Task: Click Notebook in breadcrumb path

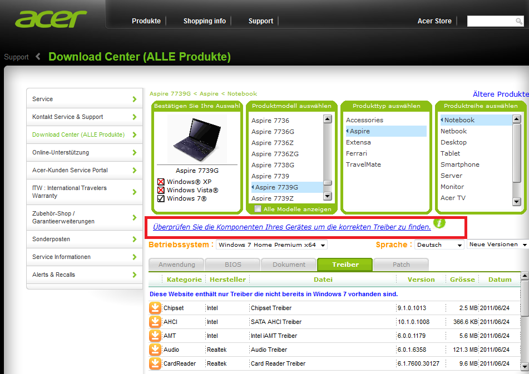Action: (242, 94)
